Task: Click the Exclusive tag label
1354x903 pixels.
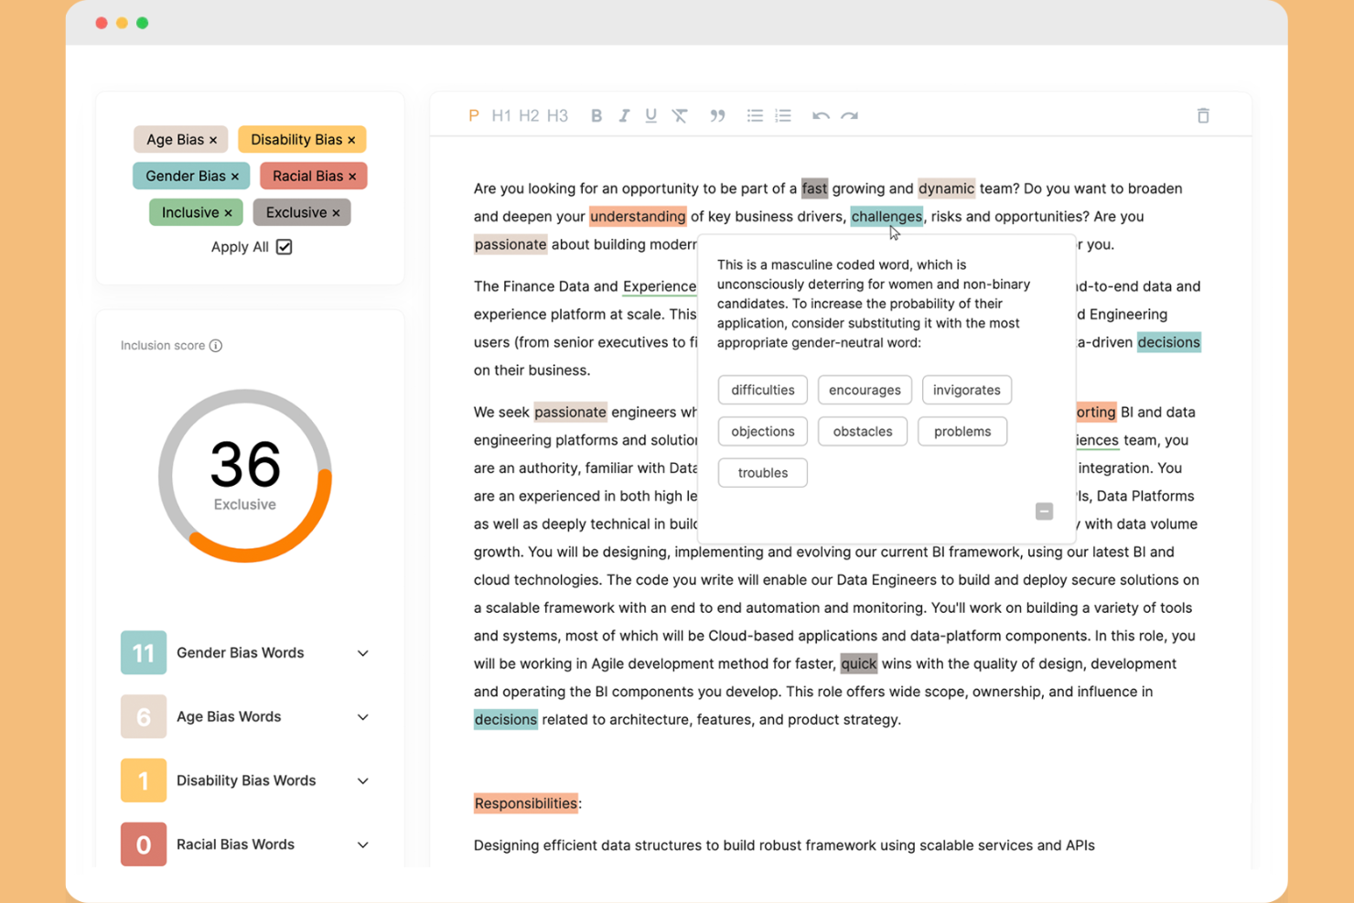Action: pyautogui.click(x=296, y=212)
